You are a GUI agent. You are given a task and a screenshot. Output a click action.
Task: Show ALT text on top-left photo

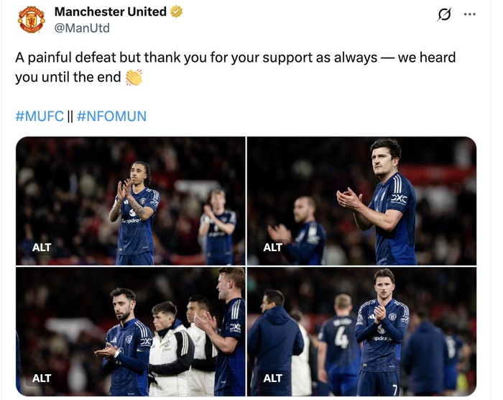tap(42, 247)
